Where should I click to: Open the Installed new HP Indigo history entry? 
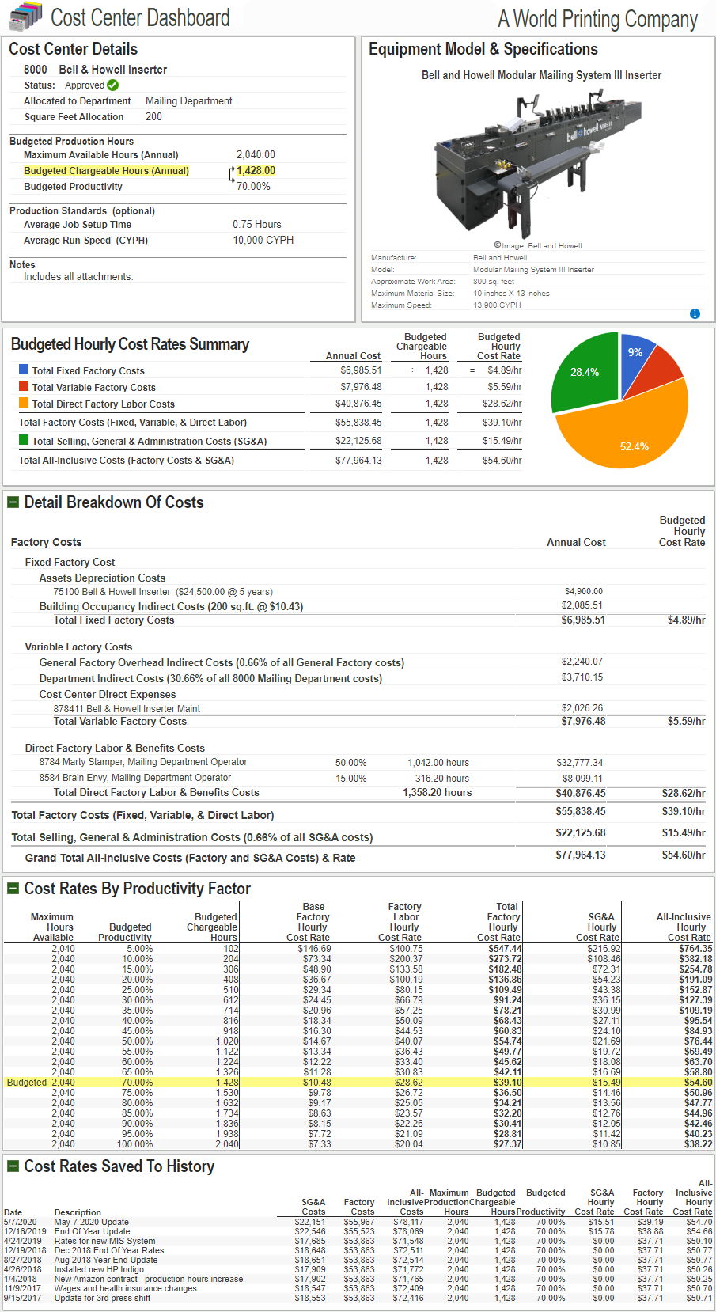coord(99,1269)
